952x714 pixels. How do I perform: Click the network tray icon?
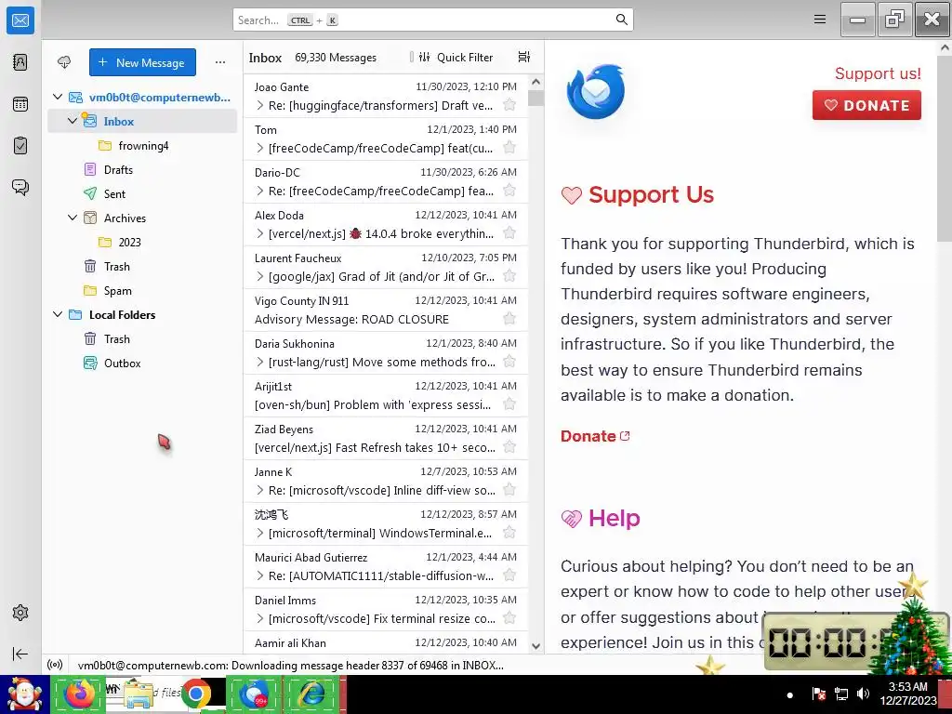[x=841, y=694]
